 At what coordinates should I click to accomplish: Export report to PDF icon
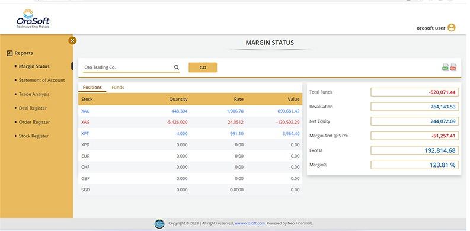coord(453,67)
